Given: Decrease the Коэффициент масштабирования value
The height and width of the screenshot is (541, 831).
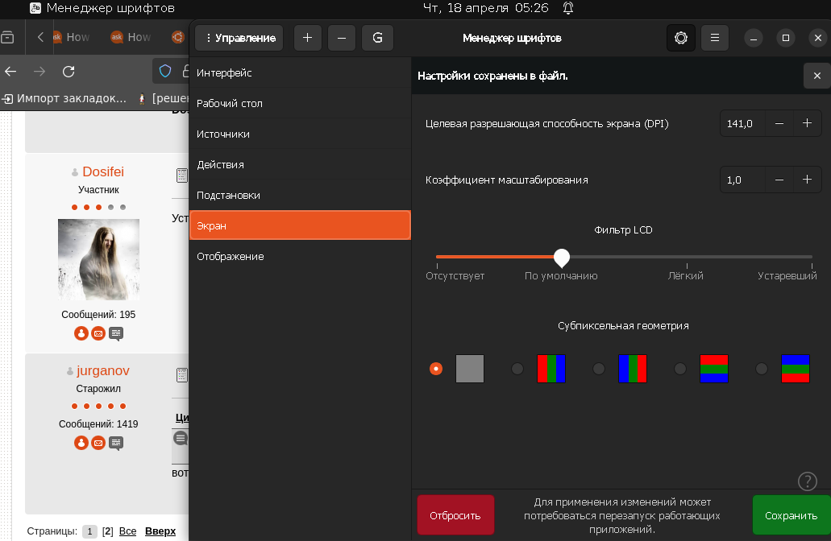Looking at the screenshot, I should point(779,180).
